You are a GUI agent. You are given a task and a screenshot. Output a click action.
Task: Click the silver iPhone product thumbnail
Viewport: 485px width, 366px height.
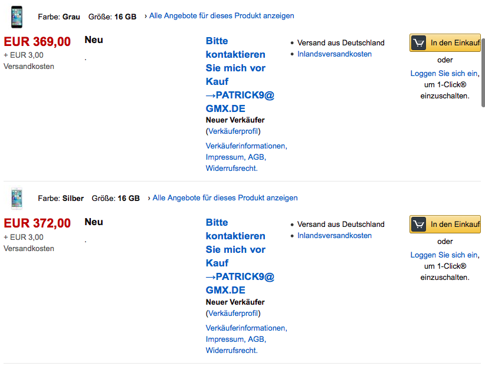(x=17, y=198)
